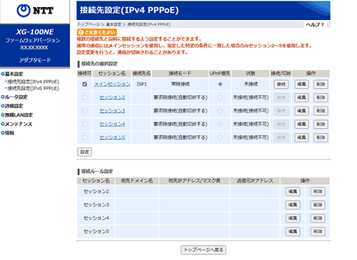357x260 pixels.
Task: Open 接続先設定(IPv4 PPPoE) sidebar link
Action: point(33,81)
